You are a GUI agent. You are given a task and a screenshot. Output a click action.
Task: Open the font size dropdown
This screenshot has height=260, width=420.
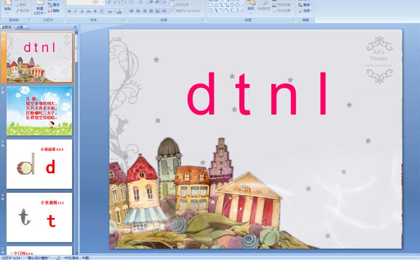[103, 2]
